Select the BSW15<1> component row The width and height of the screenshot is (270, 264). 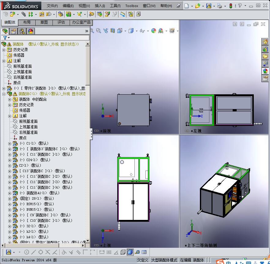pos(37,204)
